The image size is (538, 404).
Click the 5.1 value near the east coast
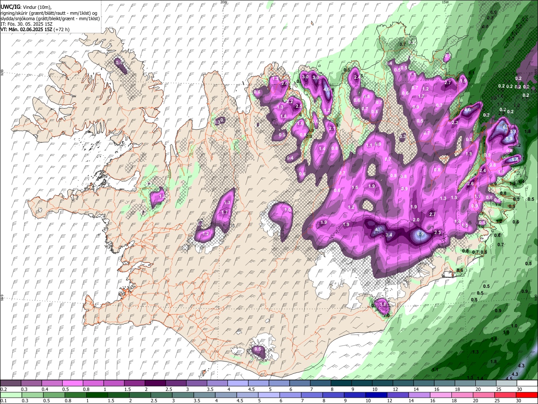coord(513,132)
